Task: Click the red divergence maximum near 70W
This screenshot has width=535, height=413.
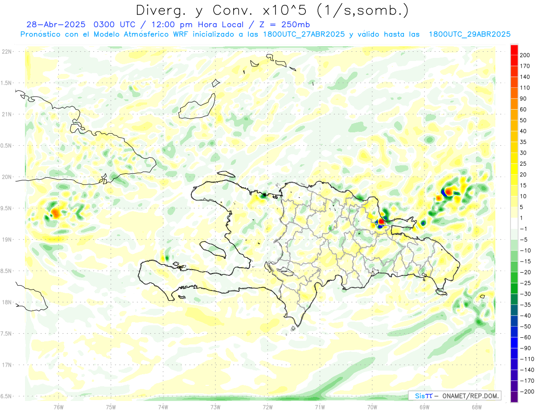Action: (x=381, y=221)
